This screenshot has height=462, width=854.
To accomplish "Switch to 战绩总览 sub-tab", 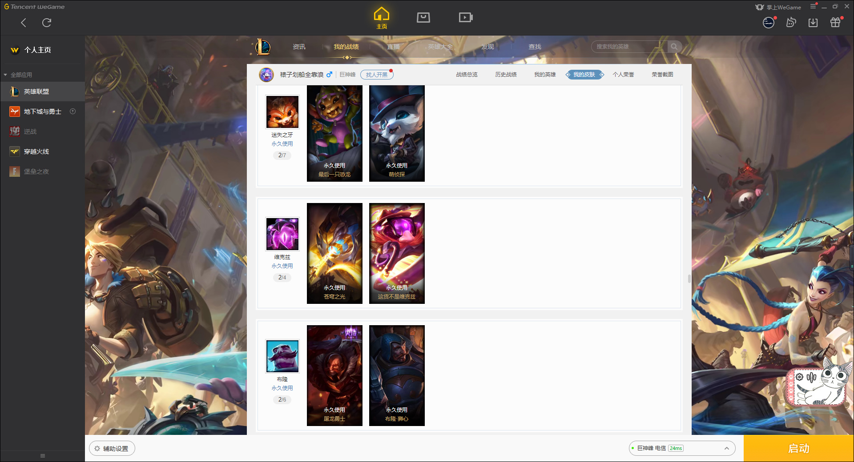I will click(x=467, y=75).
